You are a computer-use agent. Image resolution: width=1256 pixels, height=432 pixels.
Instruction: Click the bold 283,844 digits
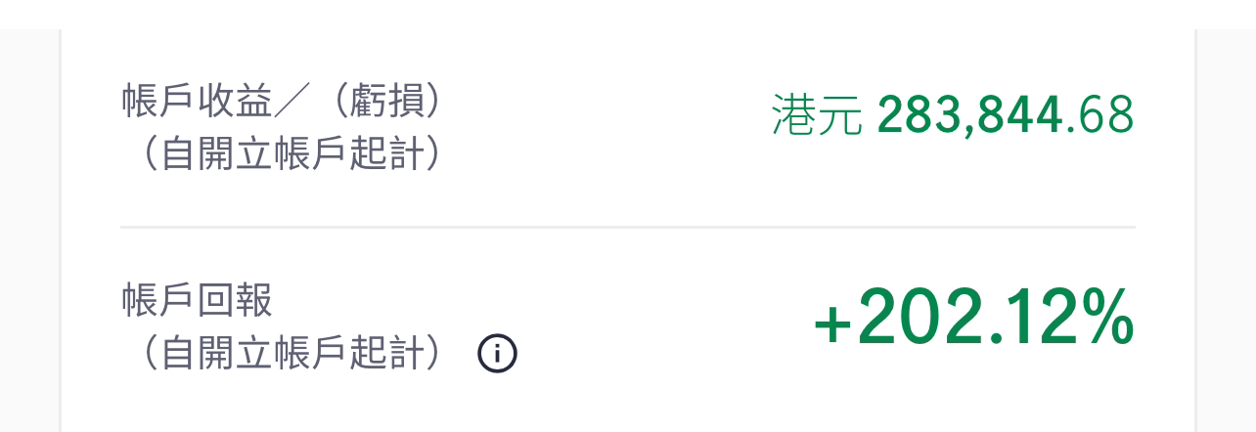click(969, 116)
